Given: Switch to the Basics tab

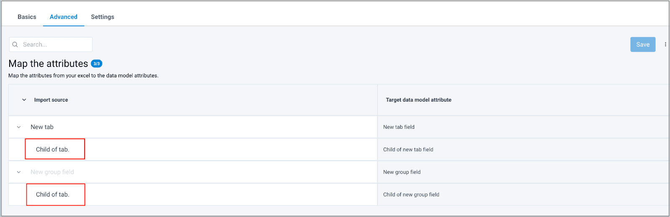Looking at the screenshot, I should click(27, 17).
